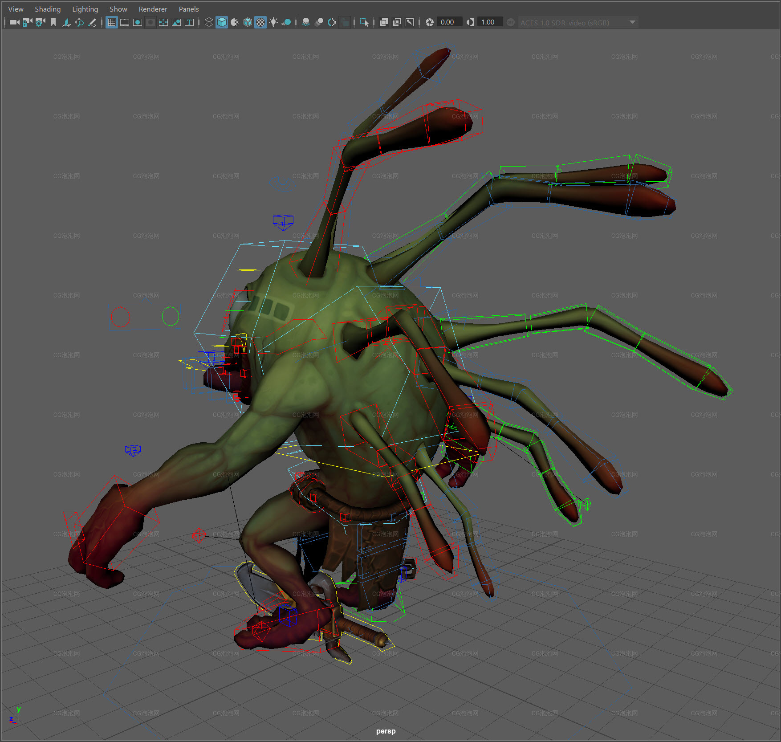Toggle the Lock Camera icon
The height and width of the screenshot is (742, 781).
click(27, 22)
